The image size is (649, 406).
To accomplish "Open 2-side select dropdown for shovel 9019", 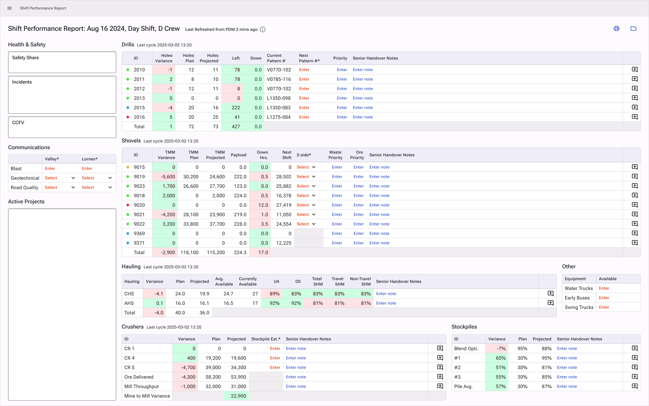I will click(306, 177).
